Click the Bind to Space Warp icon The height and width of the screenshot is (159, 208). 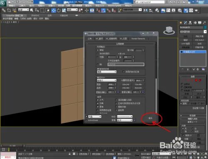tap(14, 10)
